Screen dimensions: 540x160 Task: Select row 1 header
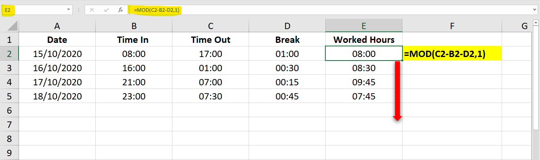pyautogui.click(x=9, y=40)
